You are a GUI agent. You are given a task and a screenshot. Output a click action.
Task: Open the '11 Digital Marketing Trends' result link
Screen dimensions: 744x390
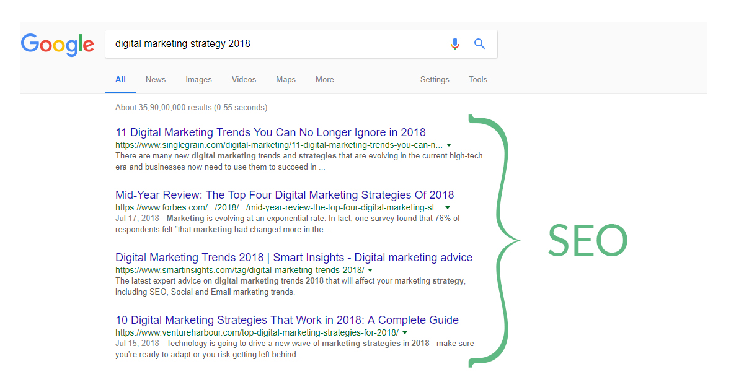click(270, 132)
